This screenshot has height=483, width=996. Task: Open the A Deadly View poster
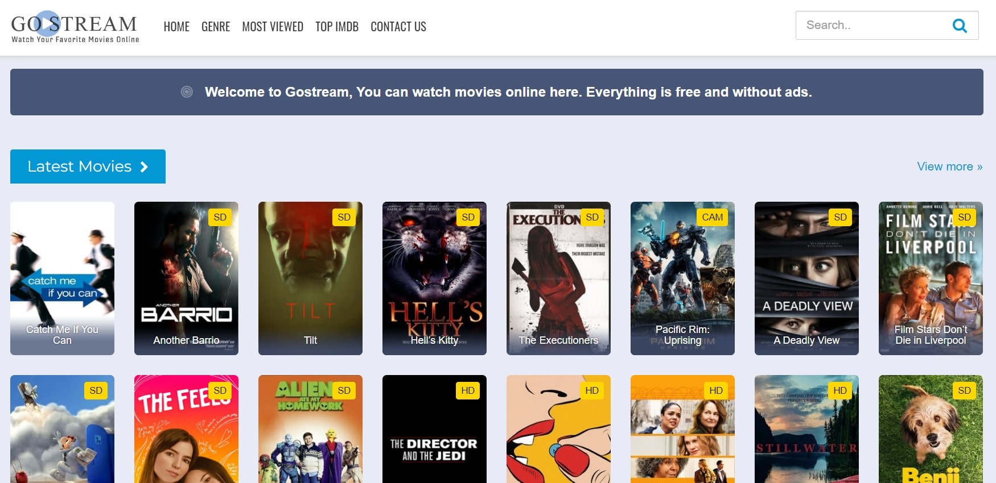pyautogui.click(x=806, y=278)
